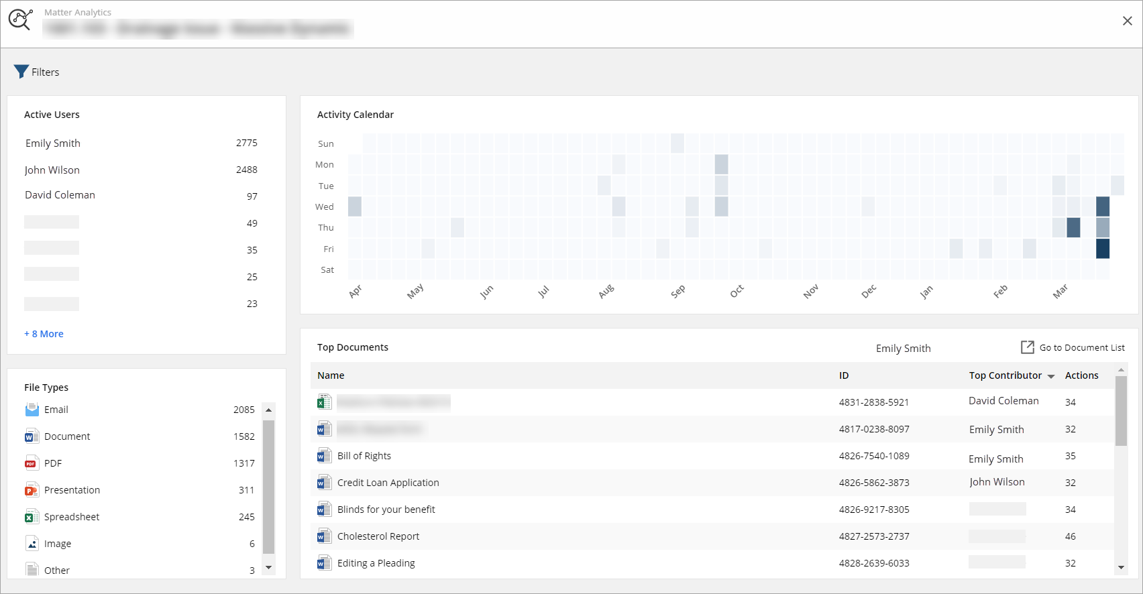Click the Matter Analytics logo icon
The image size is (1143, 594).
coord(20,19)
